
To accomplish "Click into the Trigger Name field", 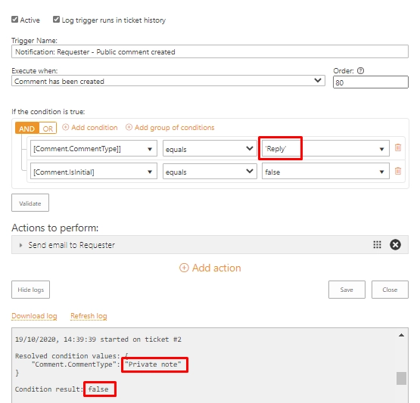I will coord(210,51).
